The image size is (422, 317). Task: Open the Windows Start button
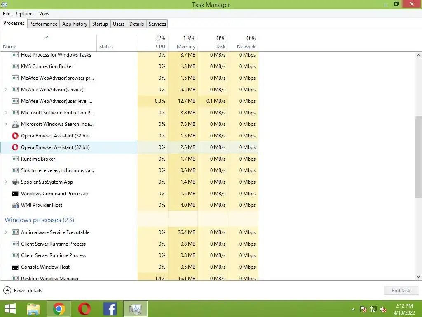coord(10,309)
